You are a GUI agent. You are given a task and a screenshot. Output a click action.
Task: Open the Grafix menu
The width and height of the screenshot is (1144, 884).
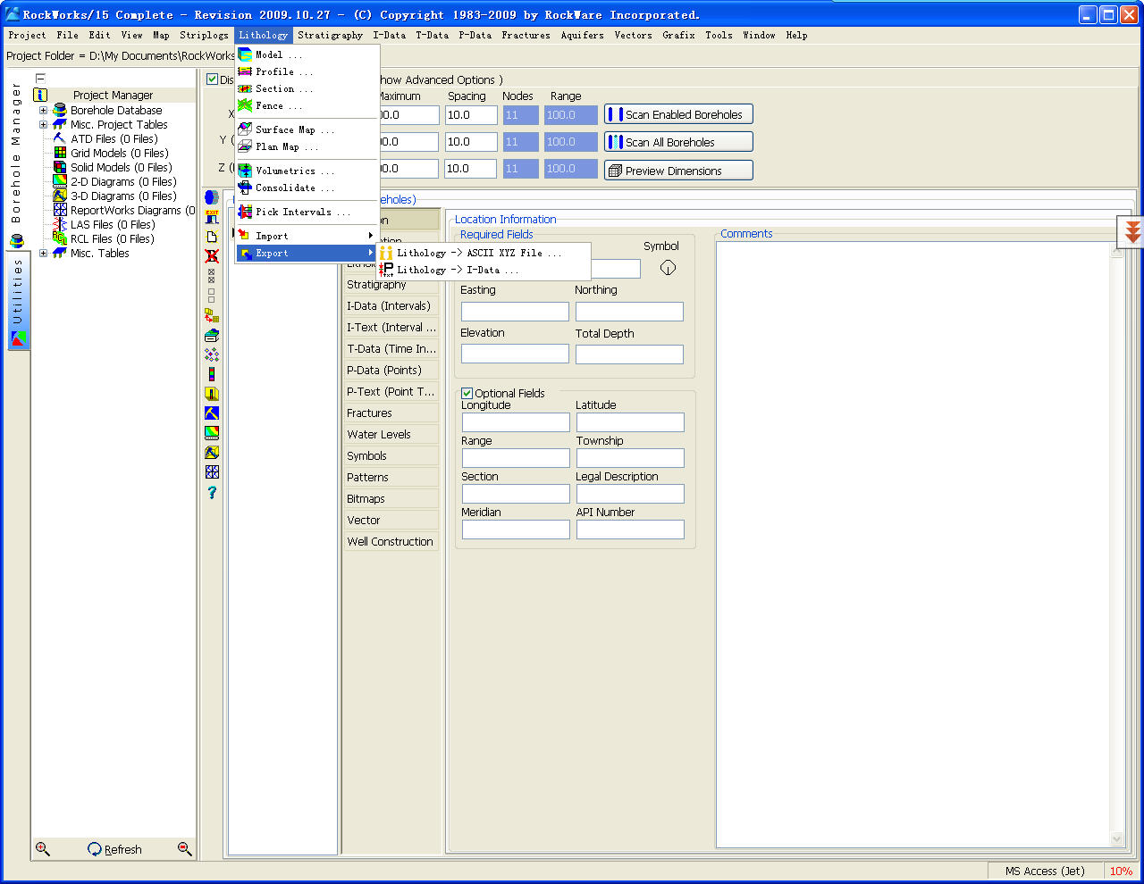(678, 35)
